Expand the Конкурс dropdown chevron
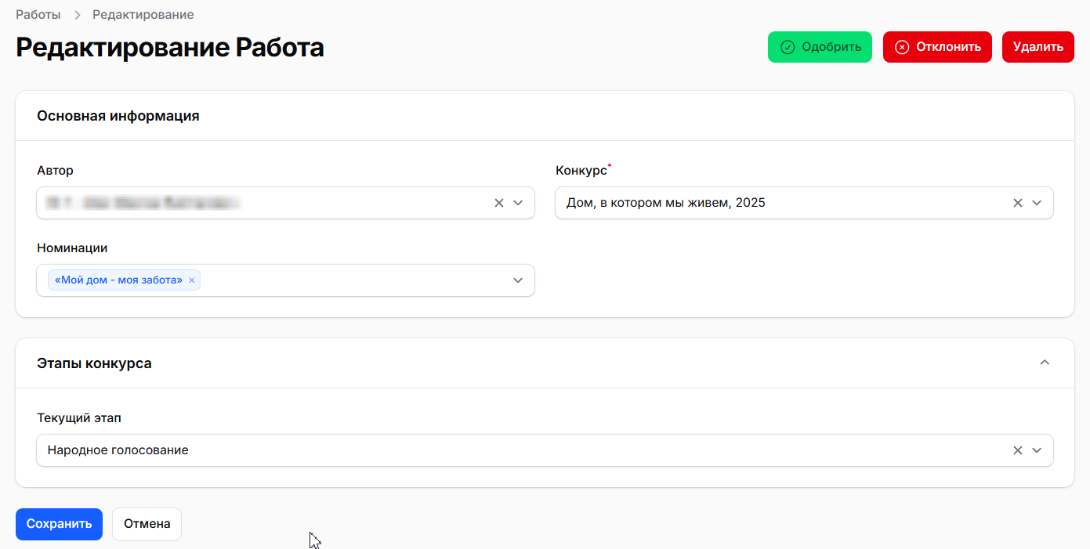The width and height of the screenshot is (1090, 549). click(x=1037, y=203)
